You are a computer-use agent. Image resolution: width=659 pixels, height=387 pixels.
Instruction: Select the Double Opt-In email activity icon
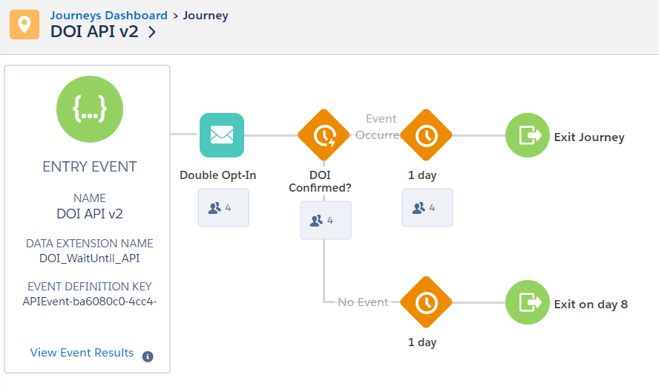[222, 135]
